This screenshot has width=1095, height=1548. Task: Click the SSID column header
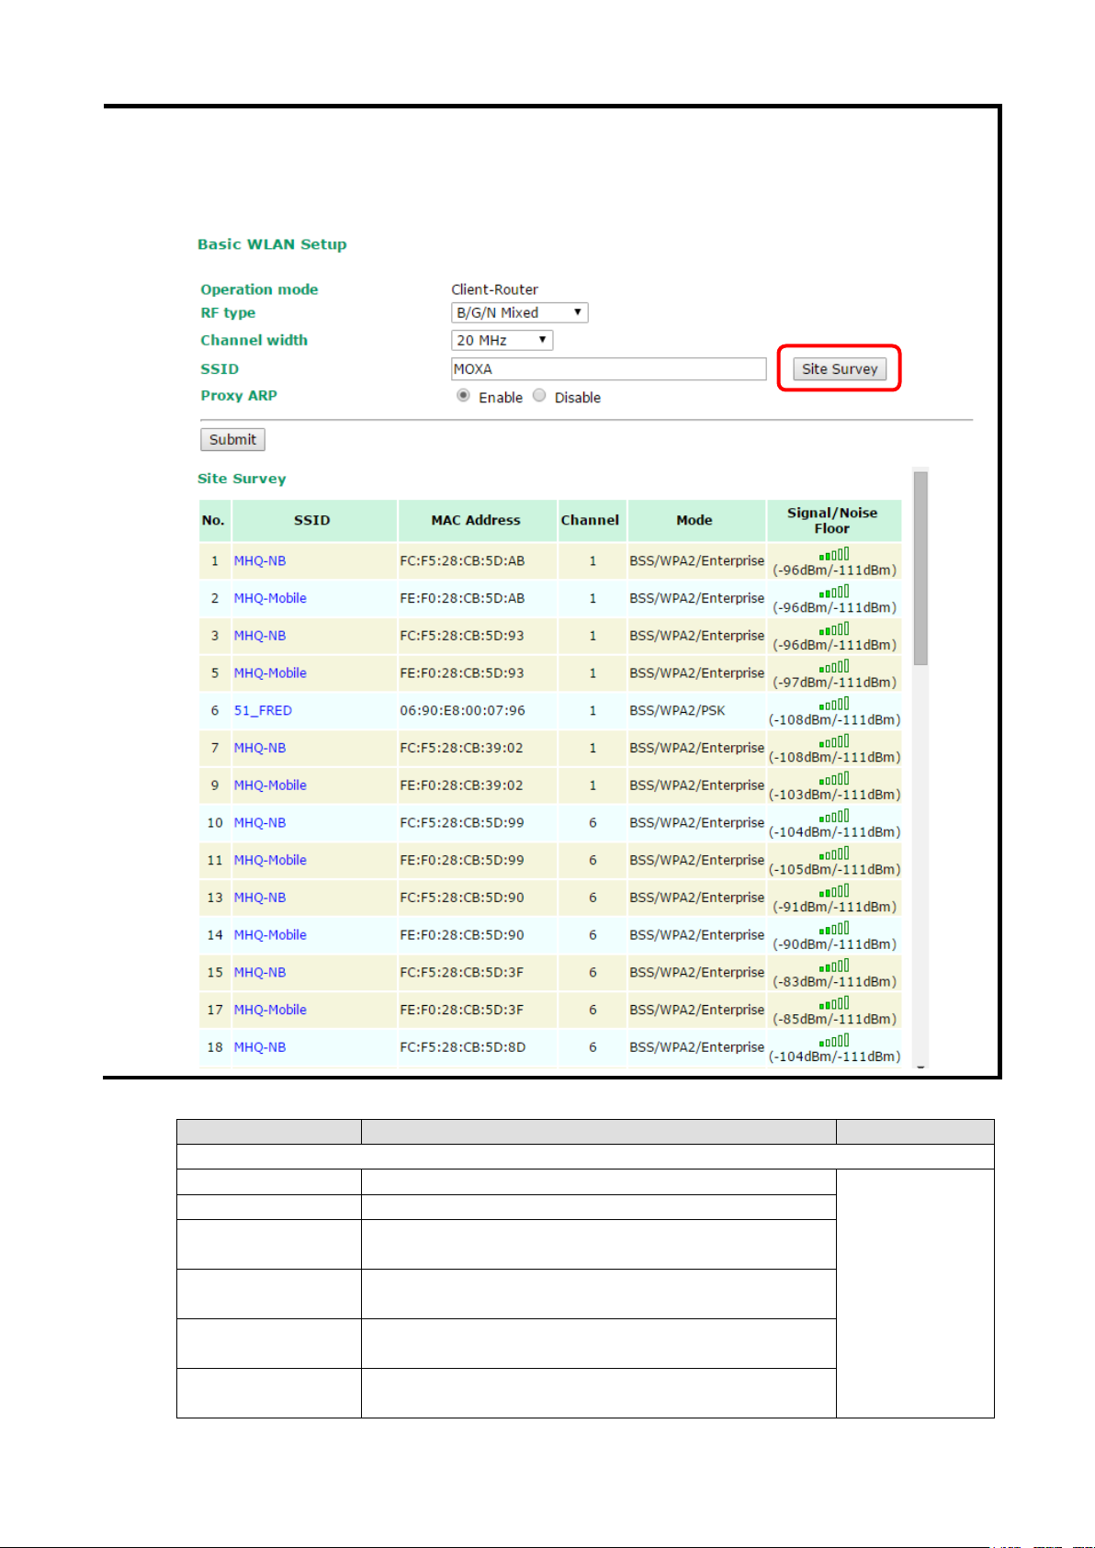pos(312,520)
